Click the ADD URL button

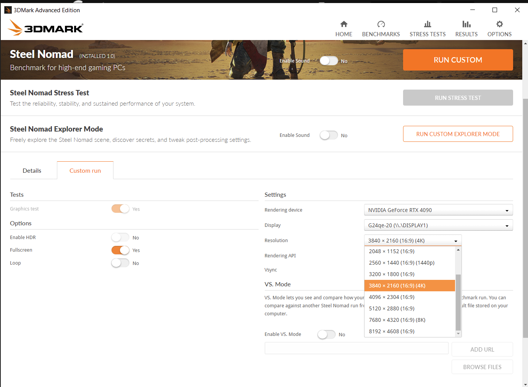(482, 349)
